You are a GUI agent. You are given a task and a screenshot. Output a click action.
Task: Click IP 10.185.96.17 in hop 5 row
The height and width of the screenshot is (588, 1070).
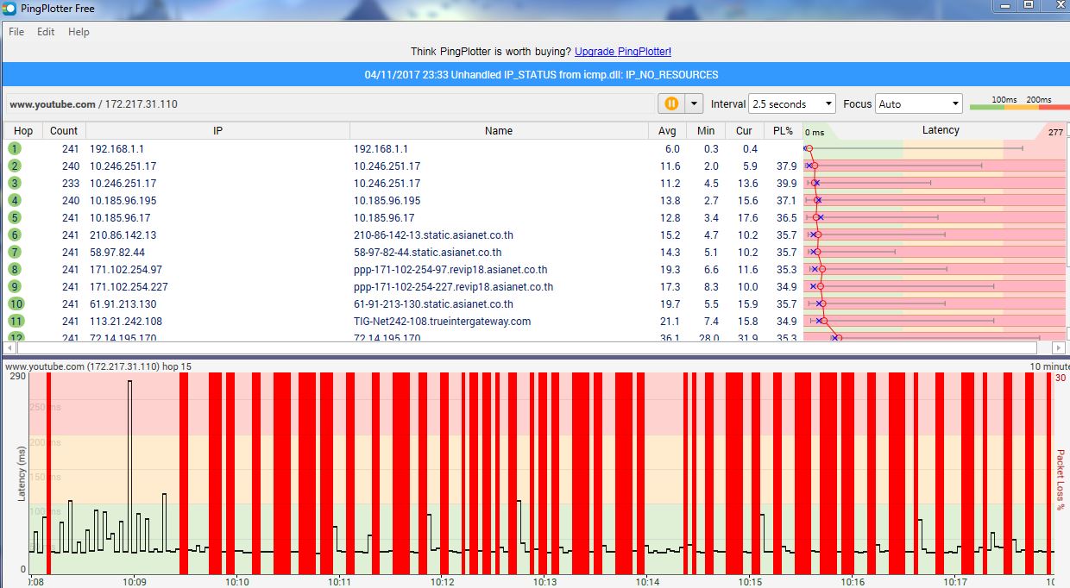pos(120,218)
